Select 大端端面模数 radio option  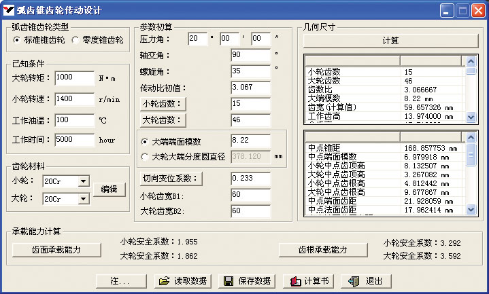pos(144,141)
